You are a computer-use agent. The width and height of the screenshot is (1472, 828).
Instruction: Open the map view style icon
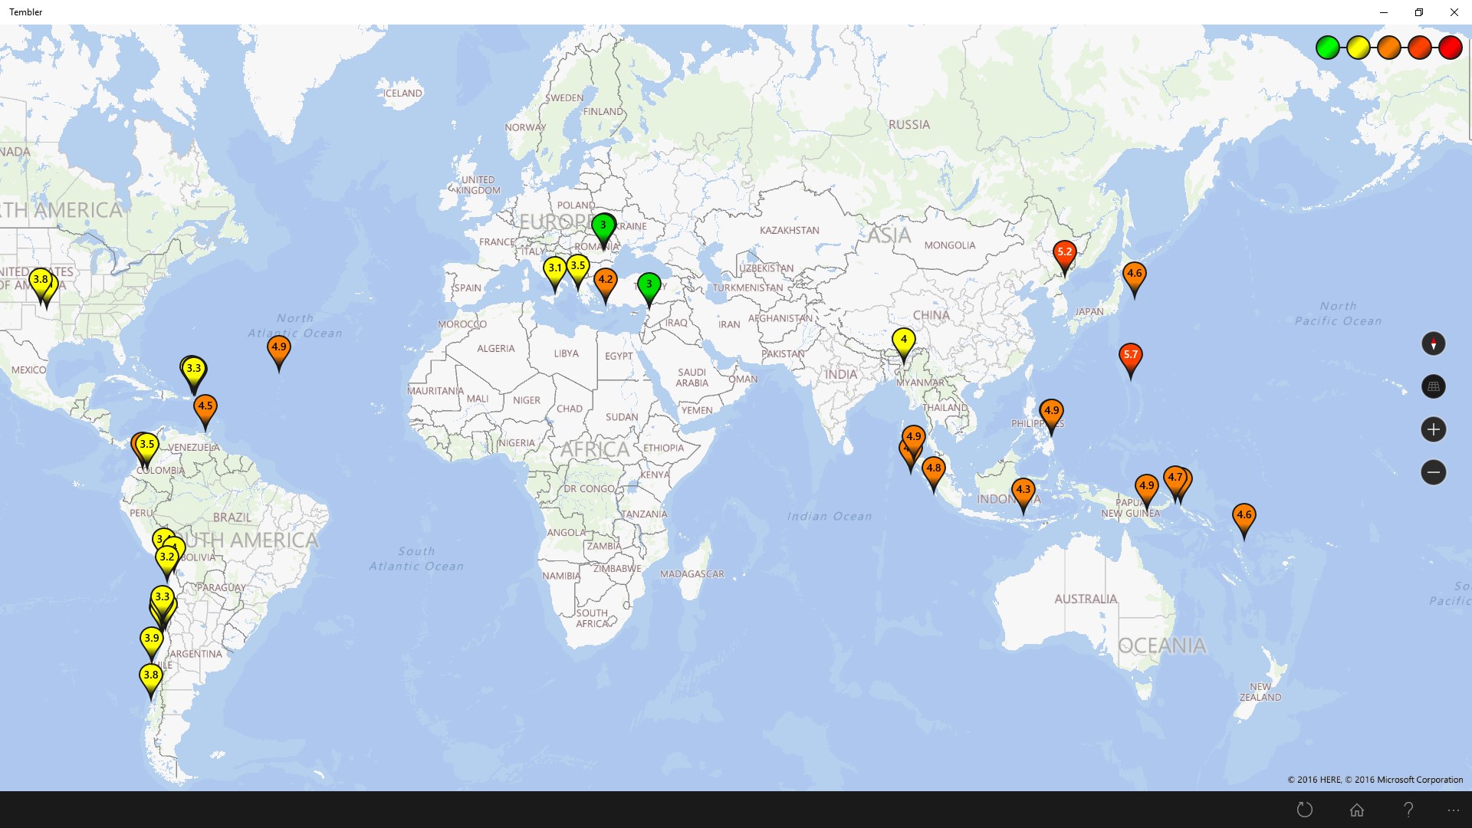1434,387
